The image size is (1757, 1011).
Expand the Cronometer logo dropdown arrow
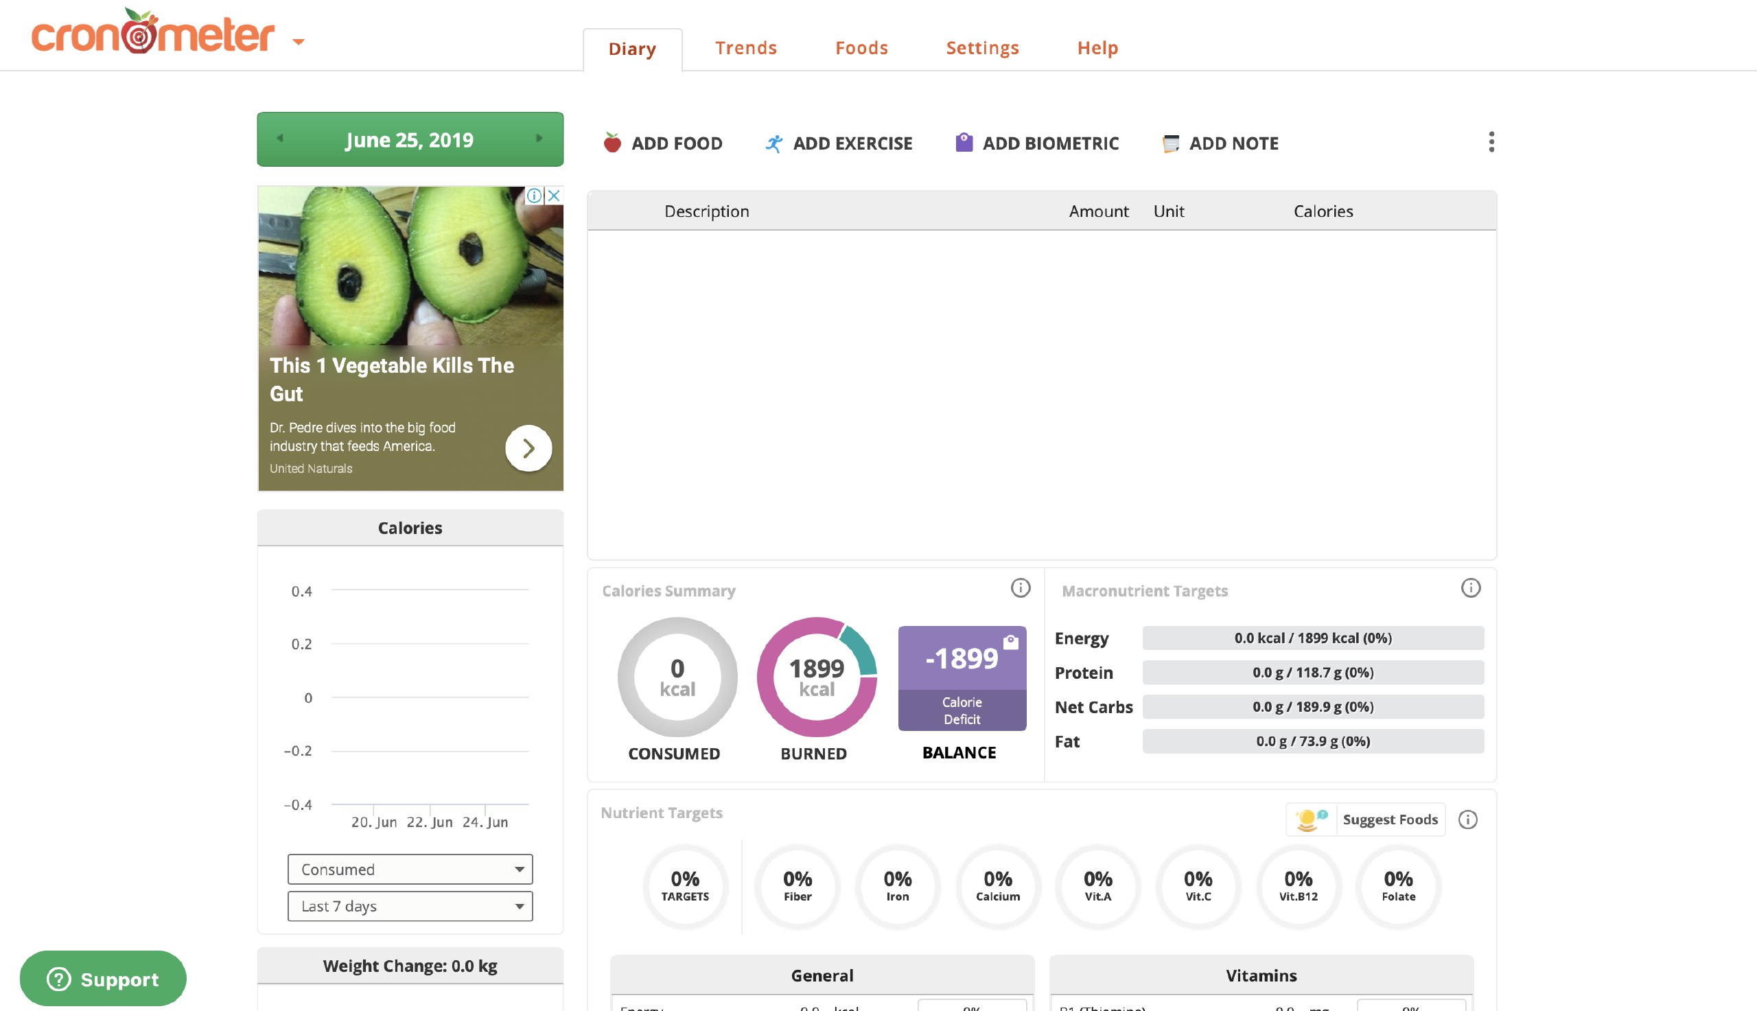click(x=299, y=42)
